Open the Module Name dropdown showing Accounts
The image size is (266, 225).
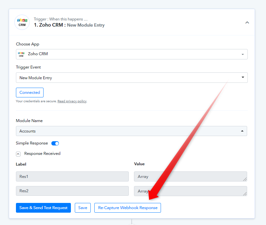coord(131,131)
